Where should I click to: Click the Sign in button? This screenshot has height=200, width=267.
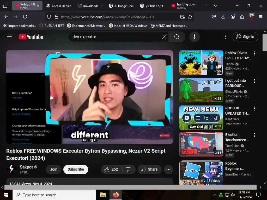click(245, 37)
